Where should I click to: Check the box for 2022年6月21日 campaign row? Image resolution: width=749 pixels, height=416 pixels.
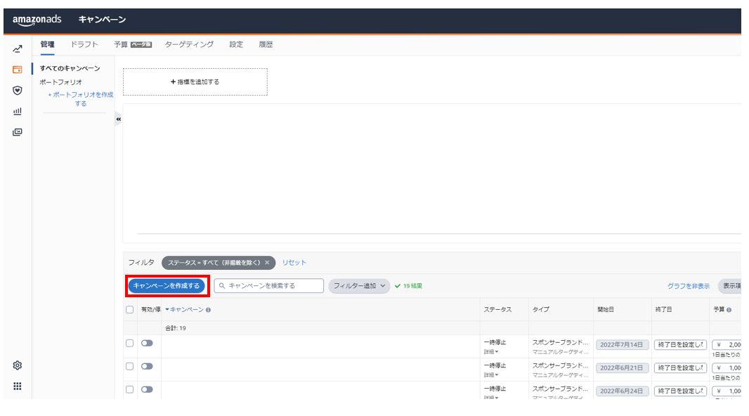click(129, 366)
